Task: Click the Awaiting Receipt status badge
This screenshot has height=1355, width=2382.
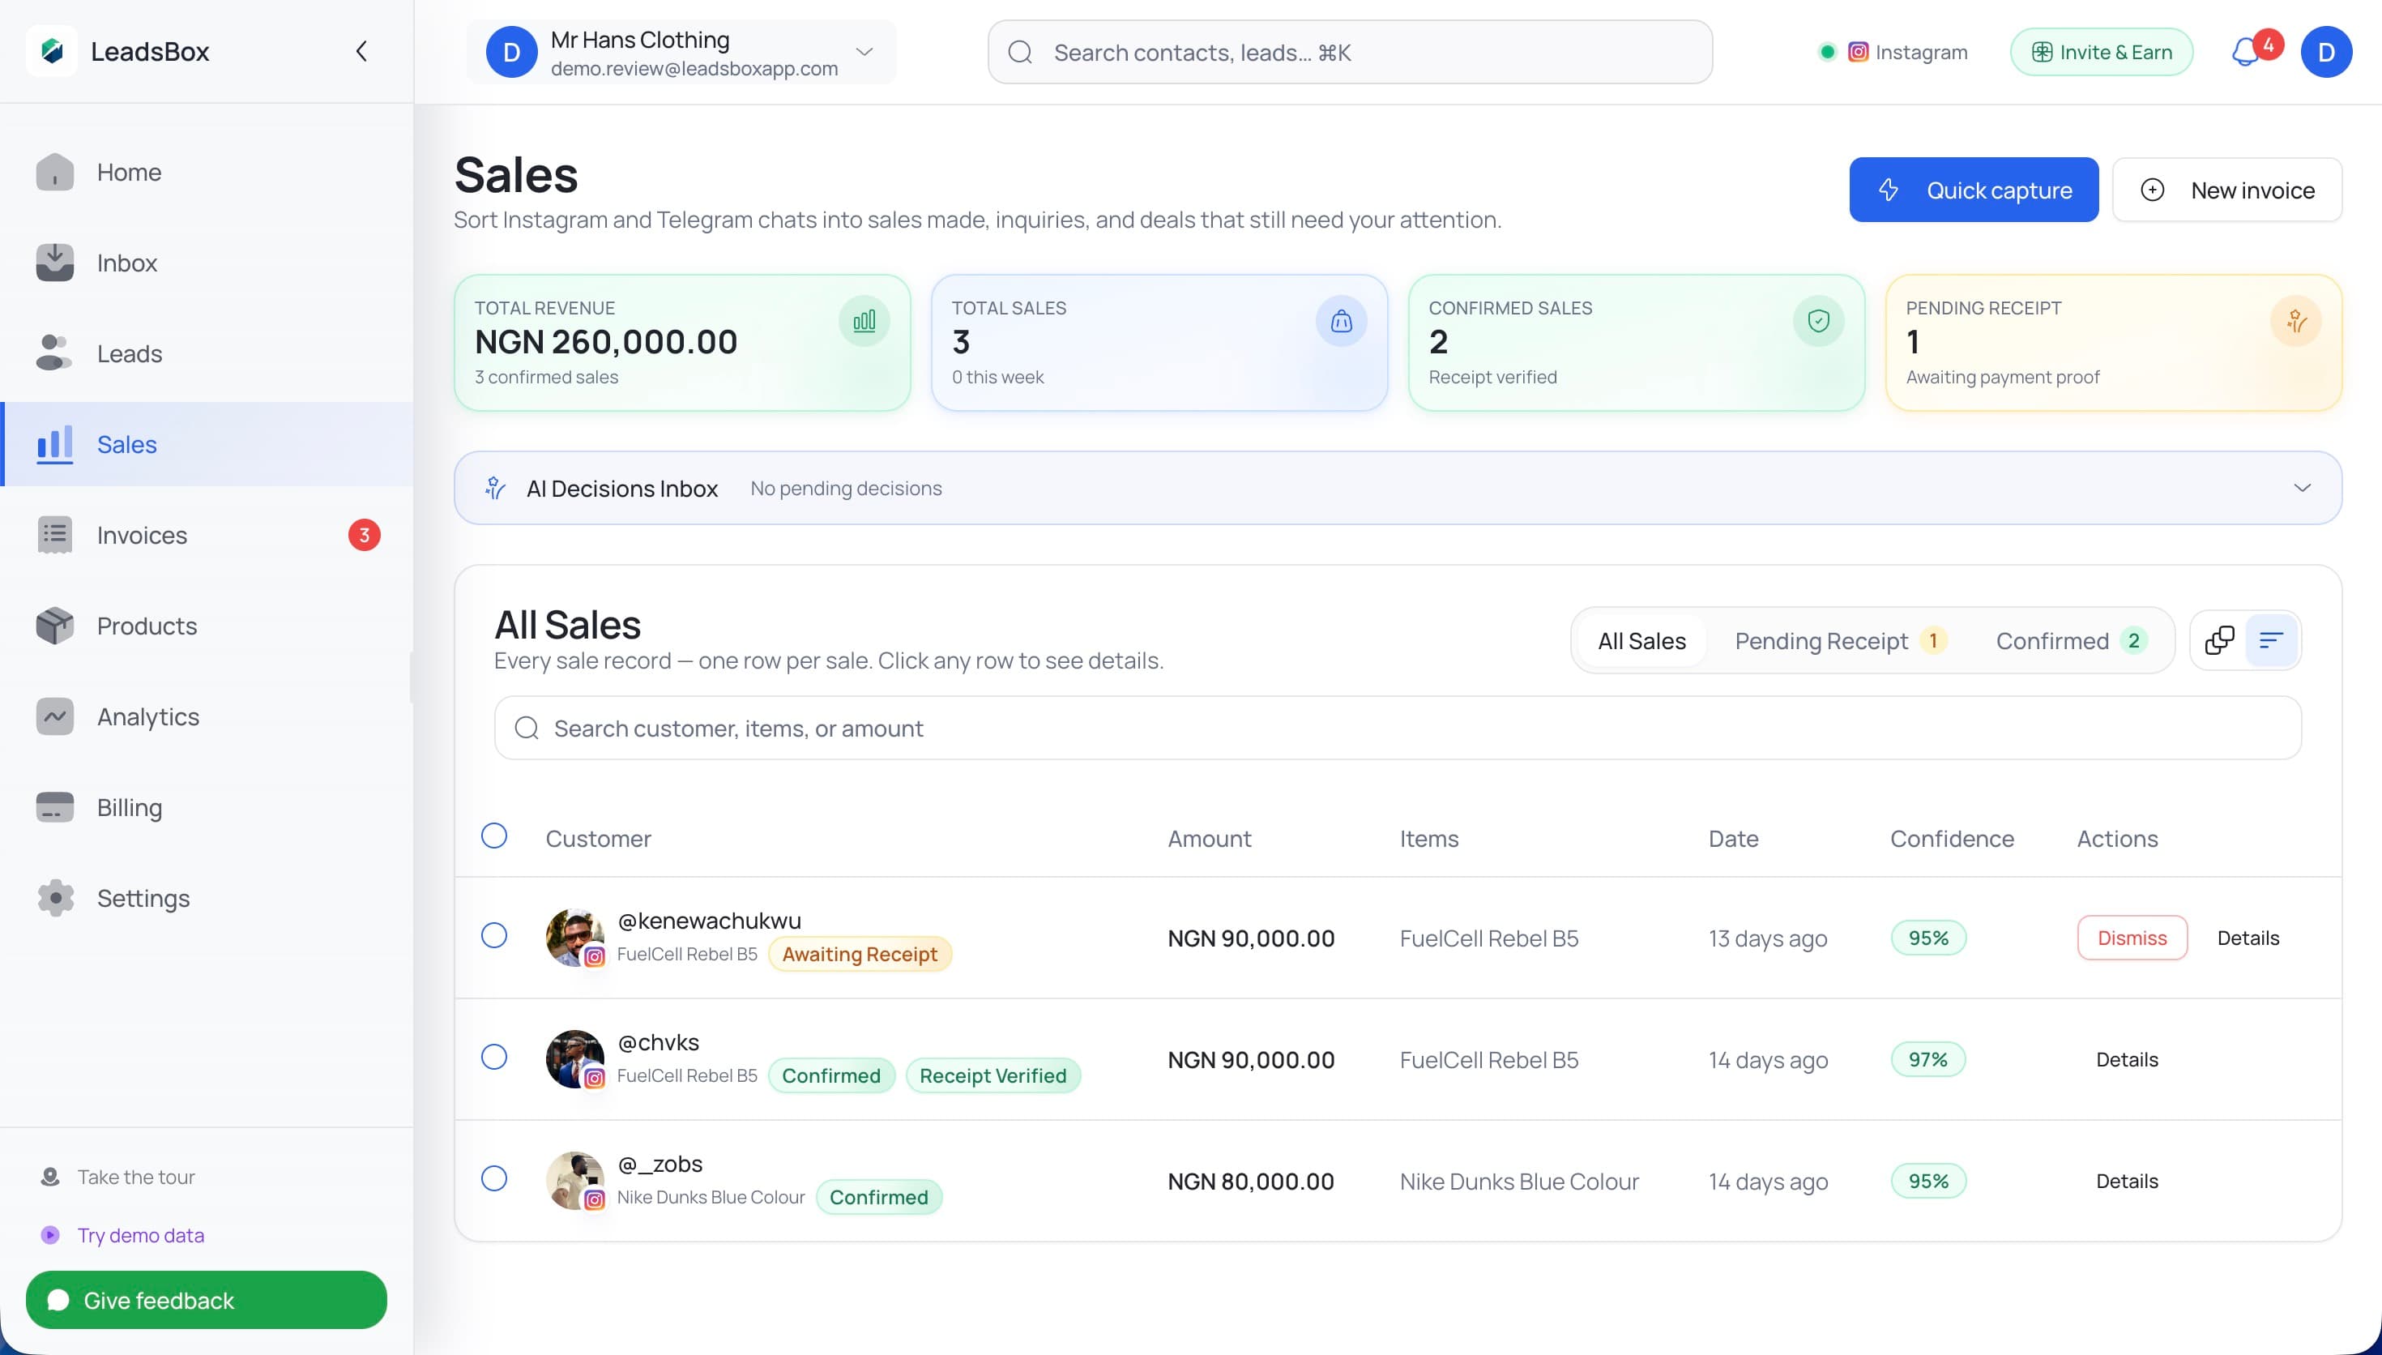Action: click(860, 954)
